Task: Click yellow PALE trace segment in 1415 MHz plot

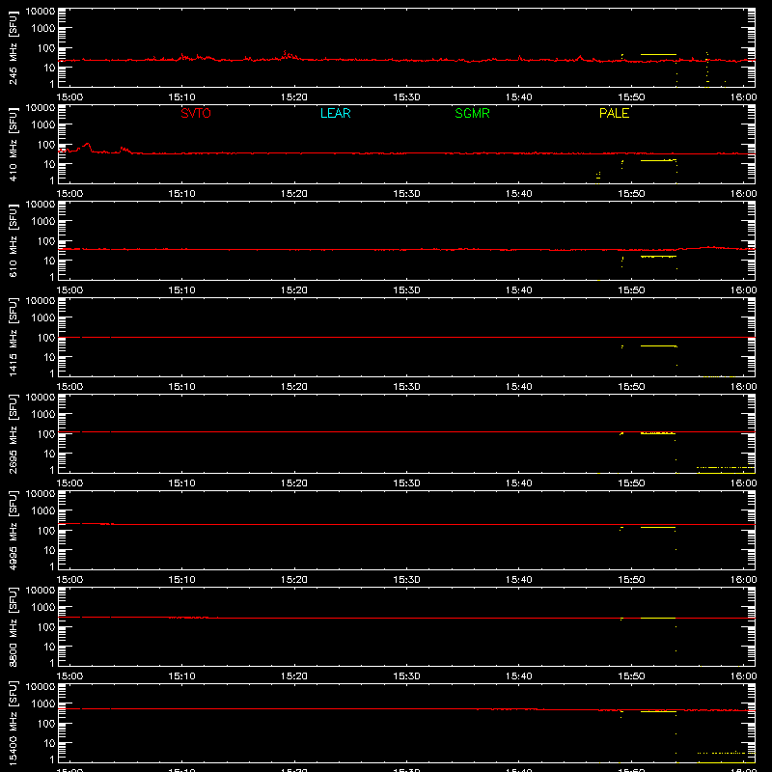Action: pos(658,346)
